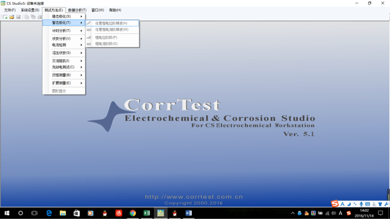Launch Google Chrome from the taskbar
This screenshot has height=219, width=390.
pyautogui.click(x=133, y=213)
